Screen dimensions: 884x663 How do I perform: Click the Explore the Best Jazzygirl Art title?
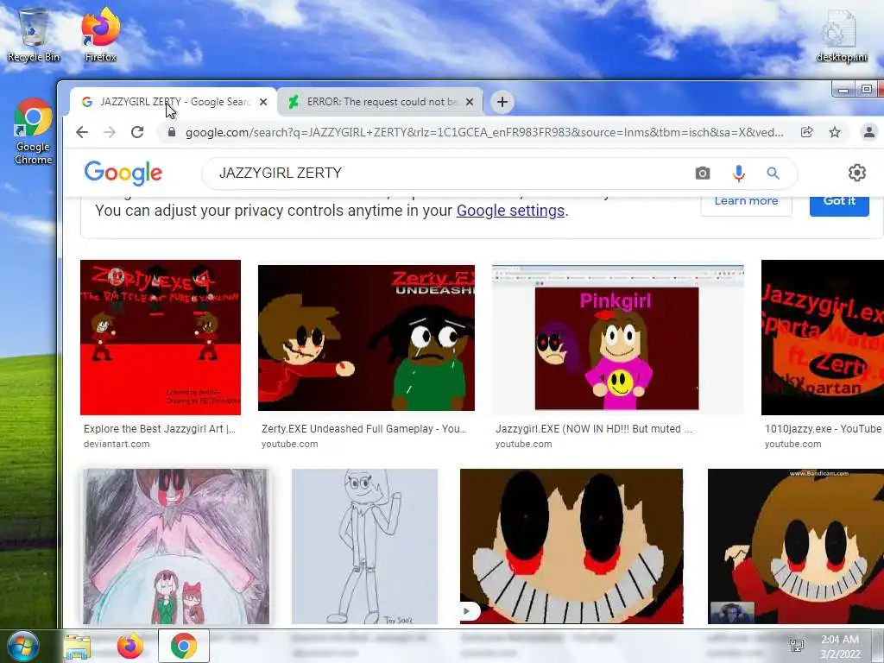click(160, 429)
